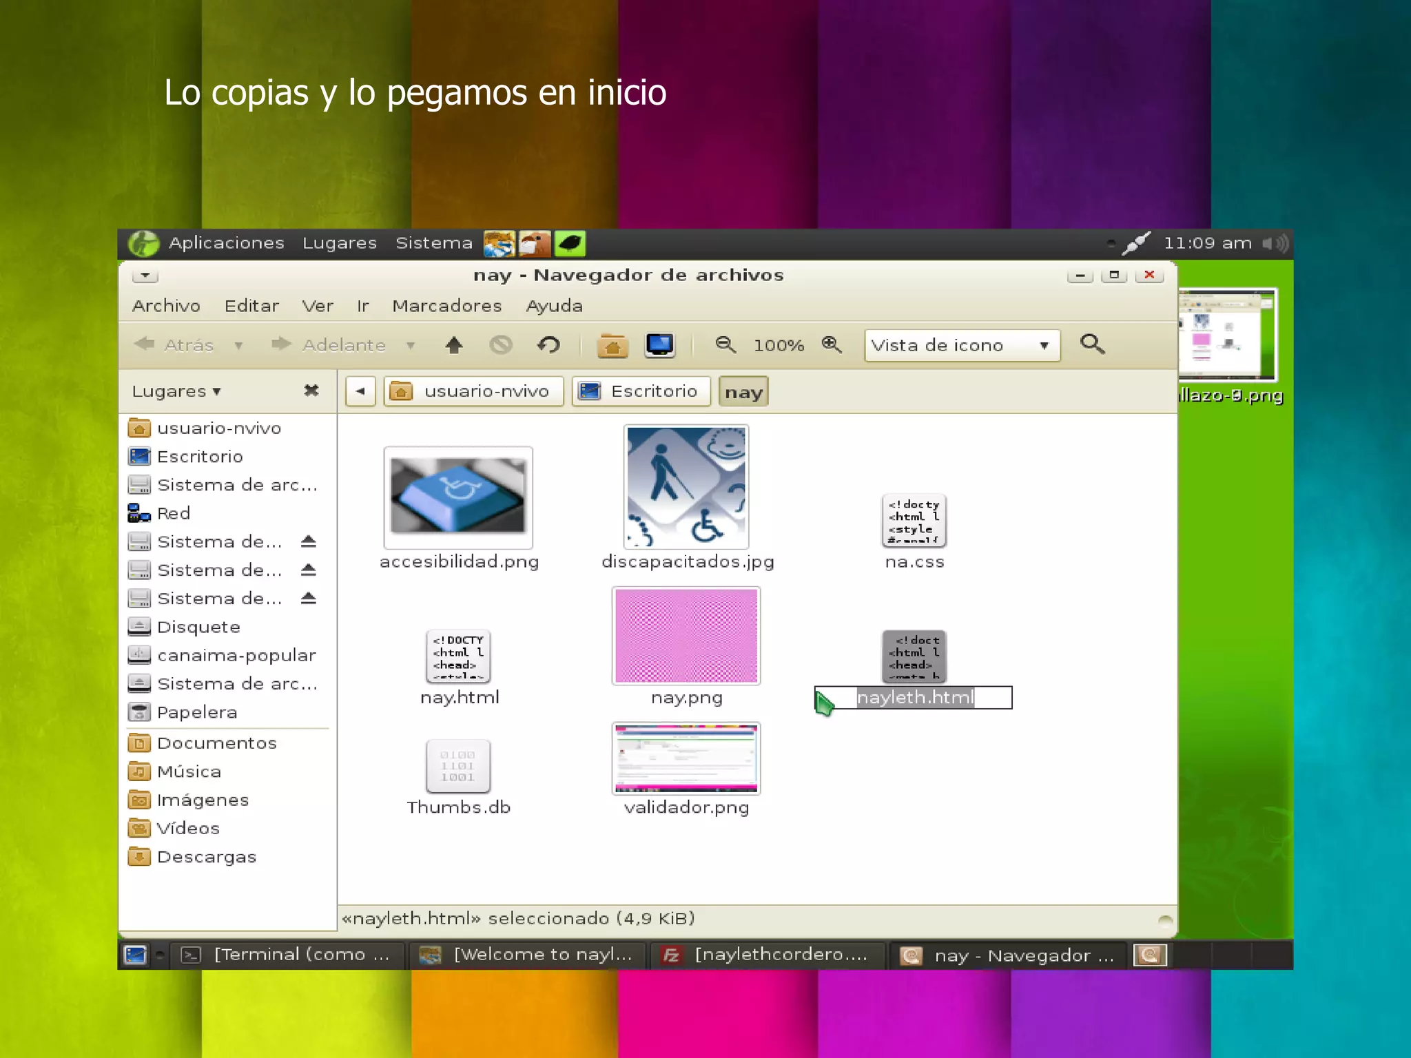The height and width of the screenshot is (1058, 1411).
Task: Click the show desktop taskbar icon
Action: [135, 955]
